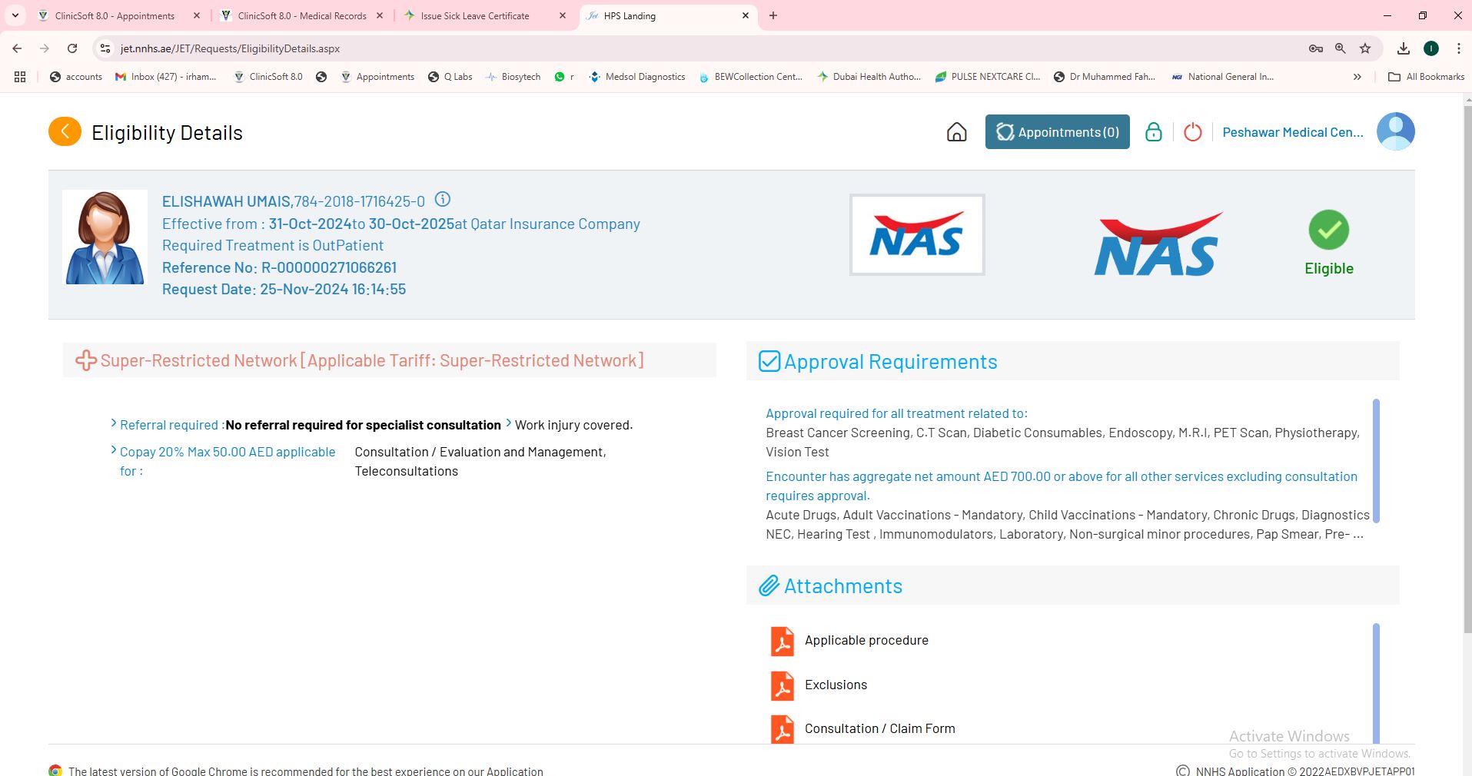Click the Approval Requirements checkbox icon

(769, 361)
